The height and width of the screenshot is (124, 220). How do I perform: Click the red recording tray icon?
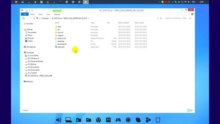tap(166, 2)
